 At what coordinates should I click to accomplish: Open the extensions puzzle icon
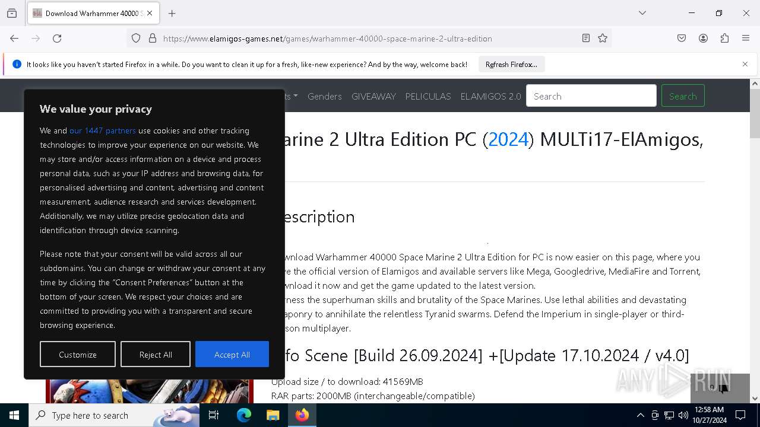point(724,39)
